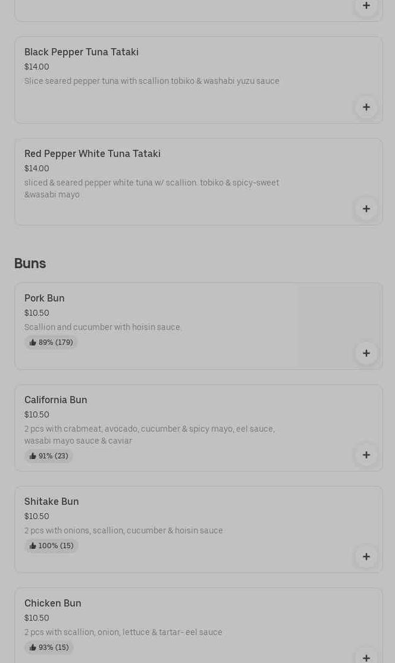Viewport: 395px width, 663px height.
Task: Add Chicken Bun with the plus icon
Action: [x=366, y=656]
